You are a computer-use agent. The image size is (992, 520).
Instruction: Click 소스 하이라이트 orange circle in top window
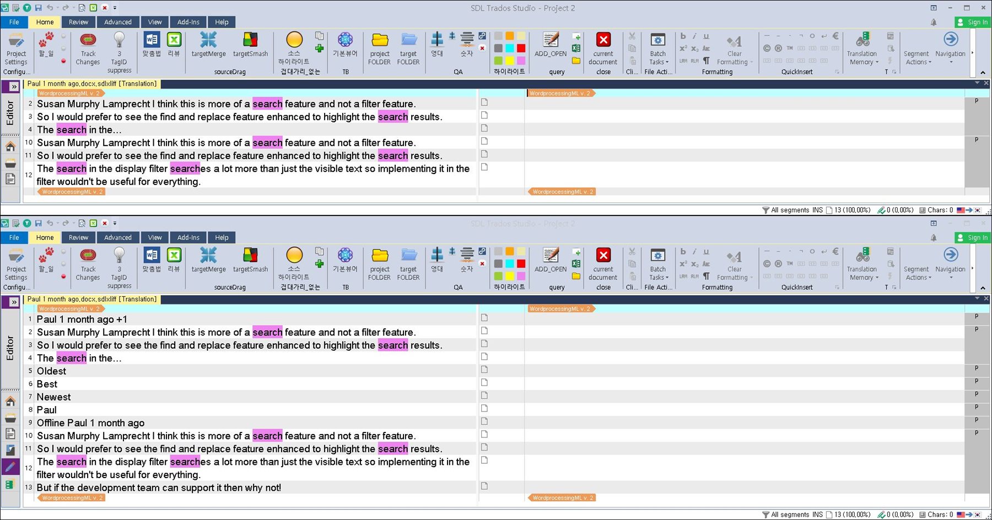(x=294, y=40)
